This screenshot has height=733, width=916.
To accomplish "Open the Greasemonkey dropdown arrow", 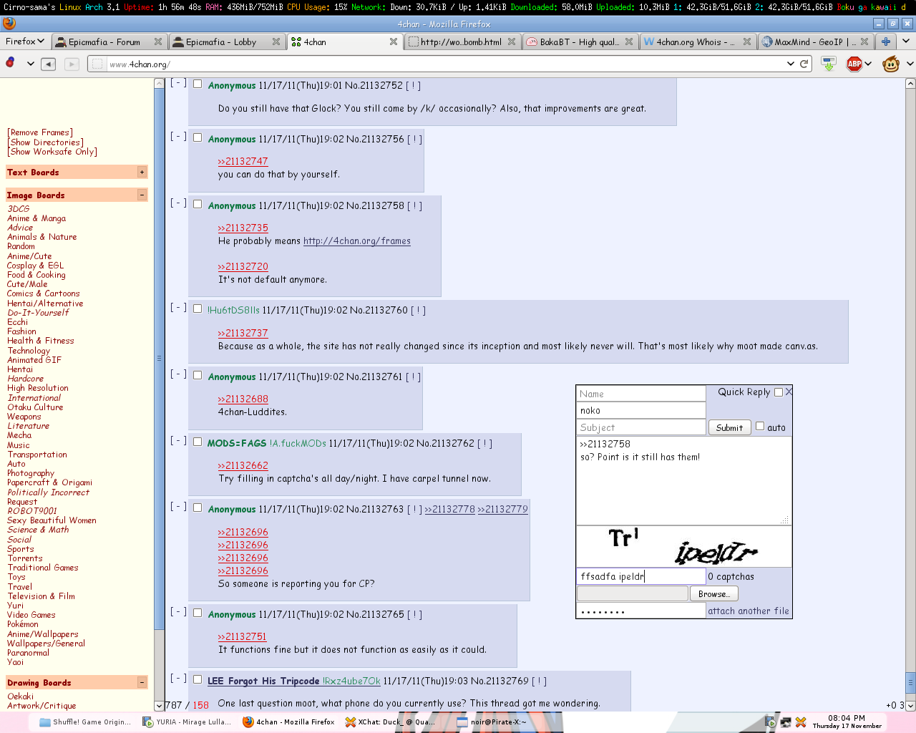I will tap(910, 64).
